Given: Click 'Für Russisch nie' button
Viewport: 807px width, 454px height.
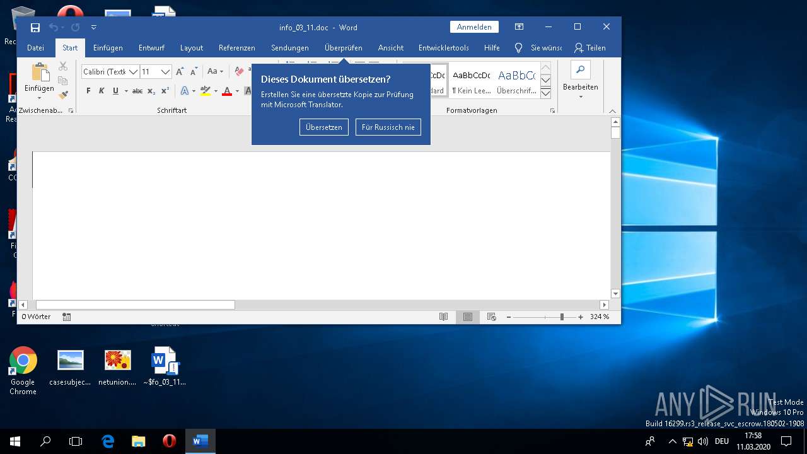Looking at the screenshot, I should [388, 127].
